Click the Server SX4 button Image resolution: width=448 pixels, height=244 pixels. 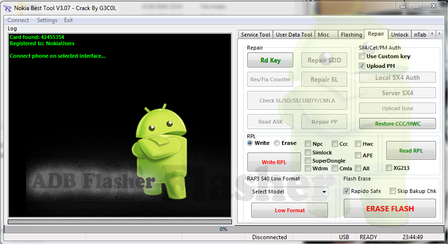click(397, 93)
